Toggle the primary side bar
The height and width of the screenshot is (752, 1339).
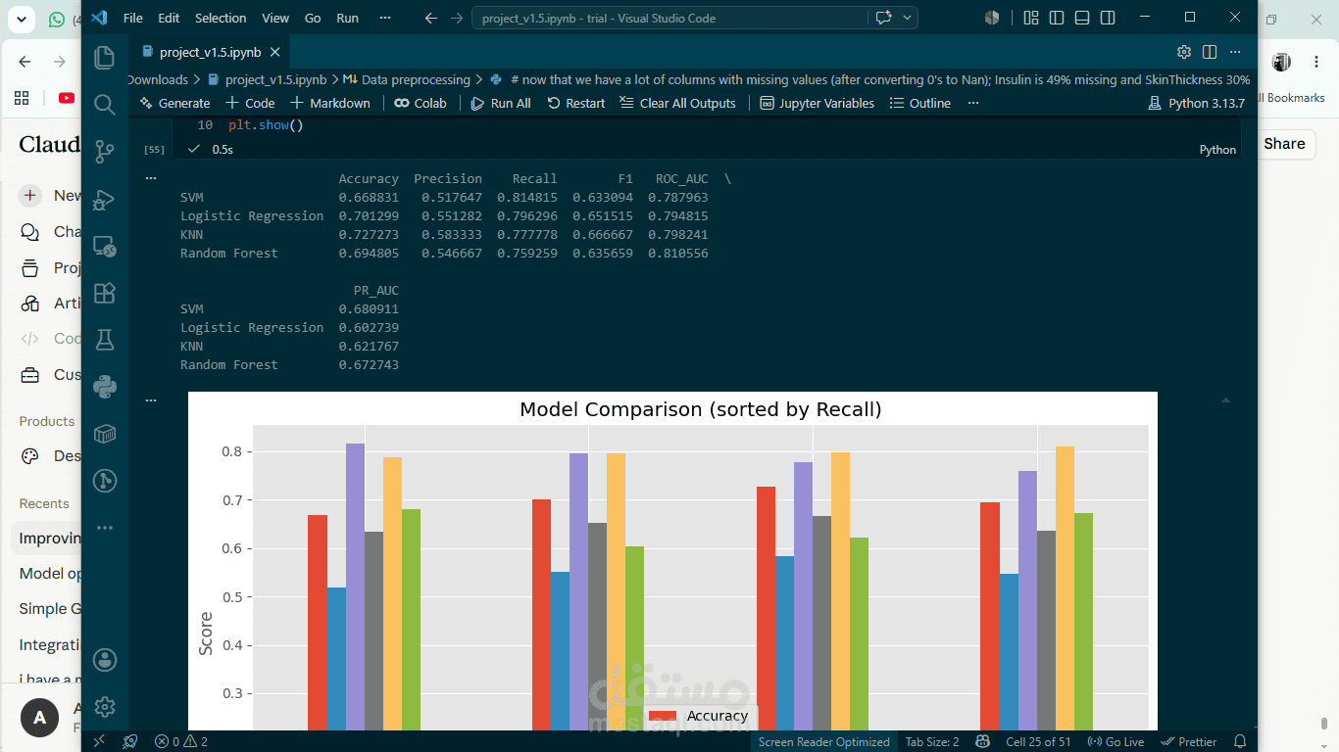click(x=1057, y=18)
